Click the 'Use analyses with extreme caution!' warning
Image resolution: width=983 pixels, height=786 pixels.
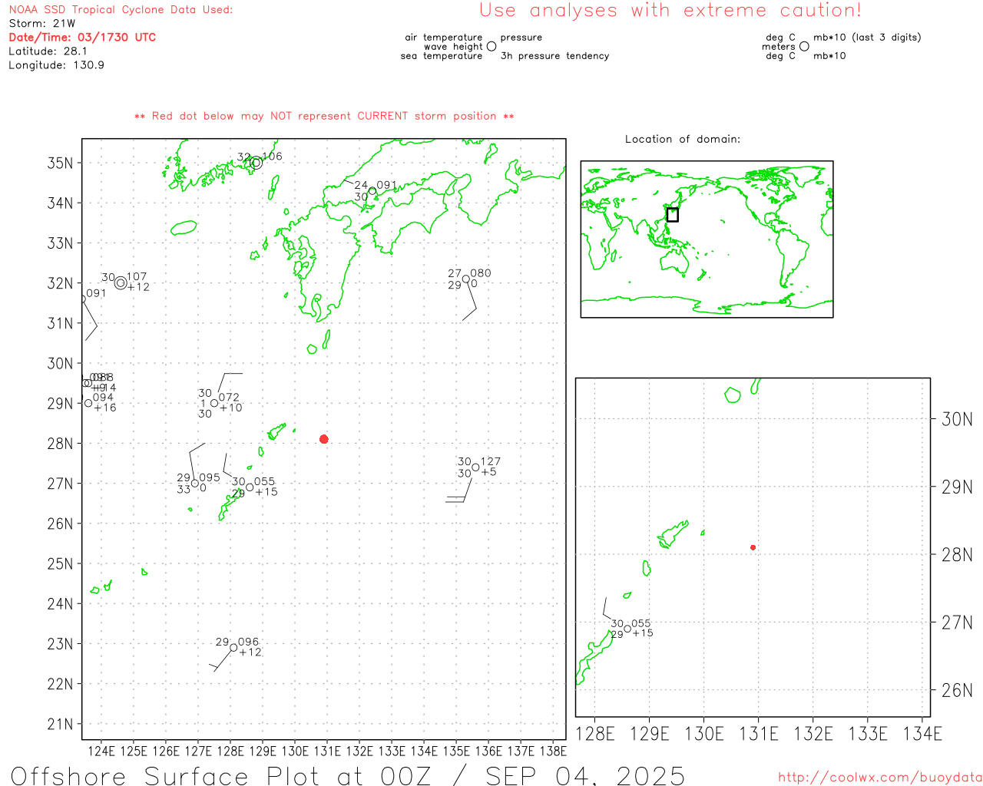(670, 11)
